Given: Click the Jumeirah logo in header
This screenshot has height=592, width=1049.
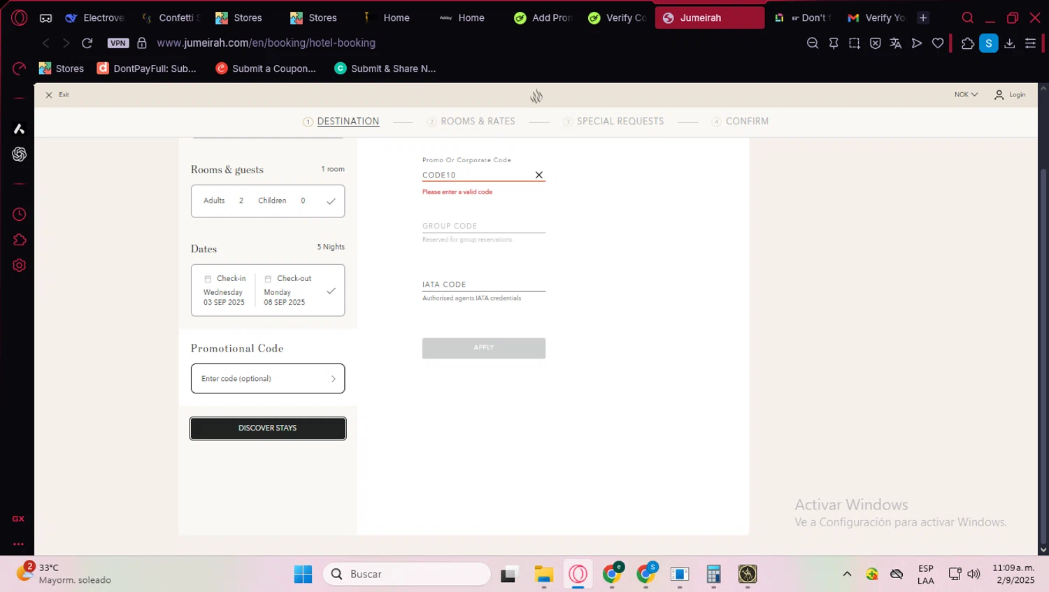Looking at the screenshot, I should point(536,96).
